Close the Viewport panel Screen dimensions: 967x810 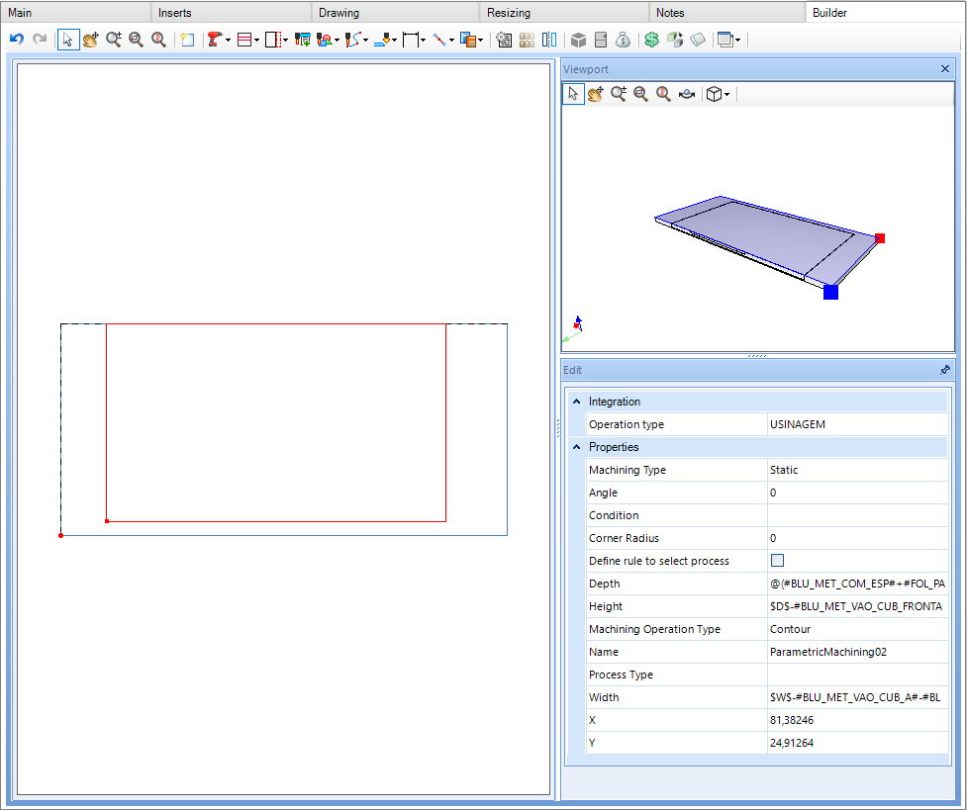click(945, 69)
